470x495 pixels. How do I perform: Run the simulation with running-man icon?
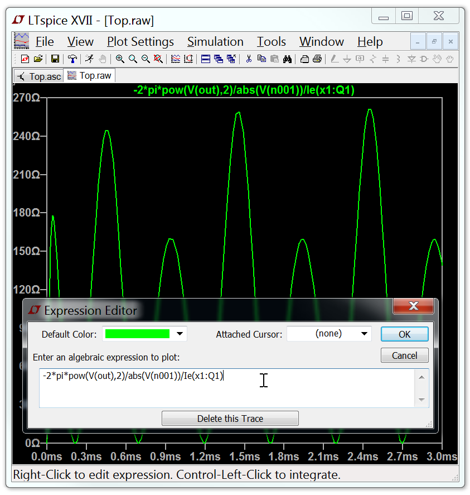89,59
